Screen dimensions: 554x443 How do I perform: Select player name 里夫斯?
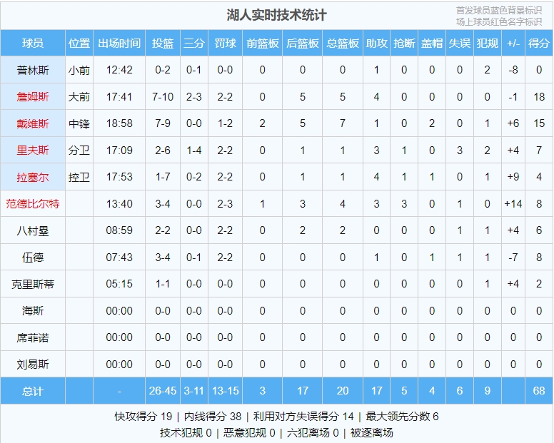pyautogui.click(x=33, y=151)
